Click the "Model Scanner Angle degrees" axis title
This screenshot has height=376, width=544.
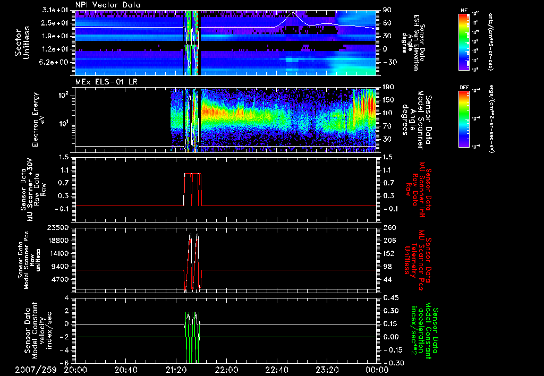[416, 119]
